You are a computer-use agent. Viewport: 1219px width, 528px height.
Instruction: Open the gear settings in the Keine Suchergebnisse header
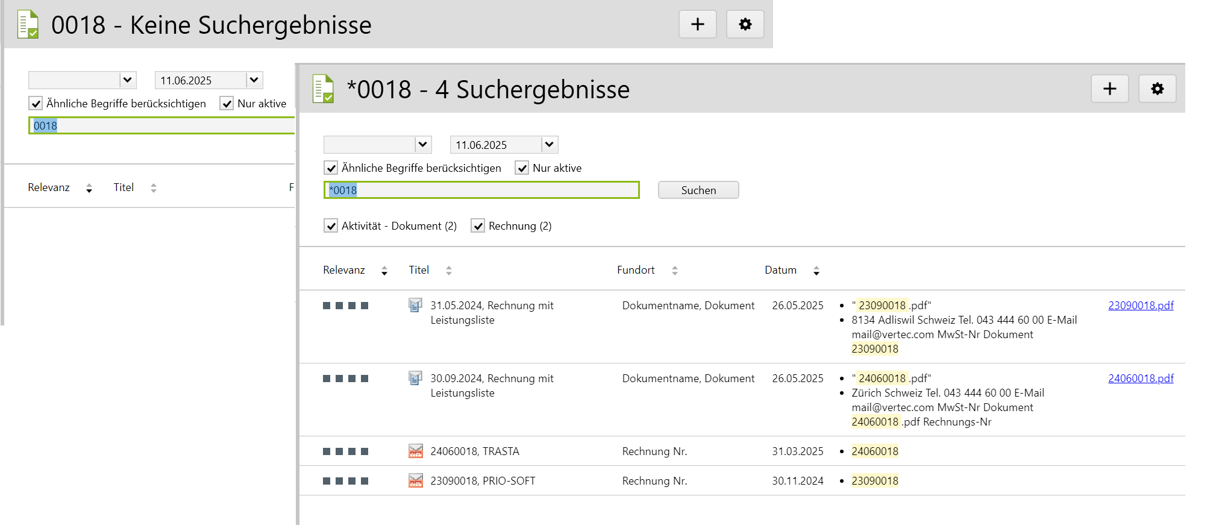745,24
